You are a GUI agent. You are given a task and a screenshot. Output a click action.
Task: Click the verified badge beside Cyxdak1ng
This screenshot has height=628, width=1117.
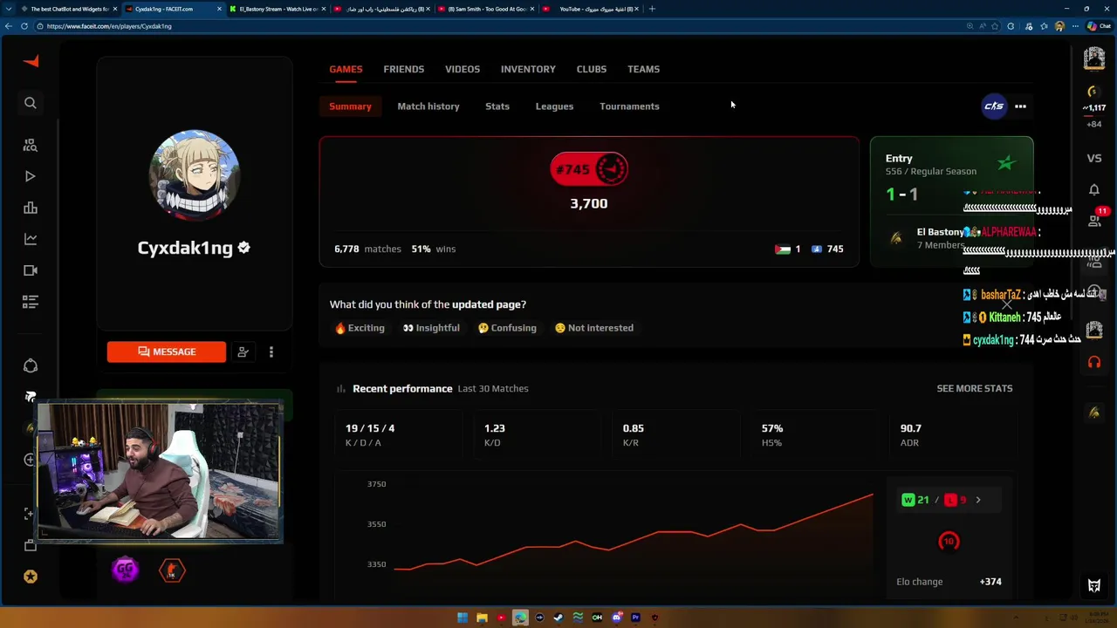click(243, 248)
